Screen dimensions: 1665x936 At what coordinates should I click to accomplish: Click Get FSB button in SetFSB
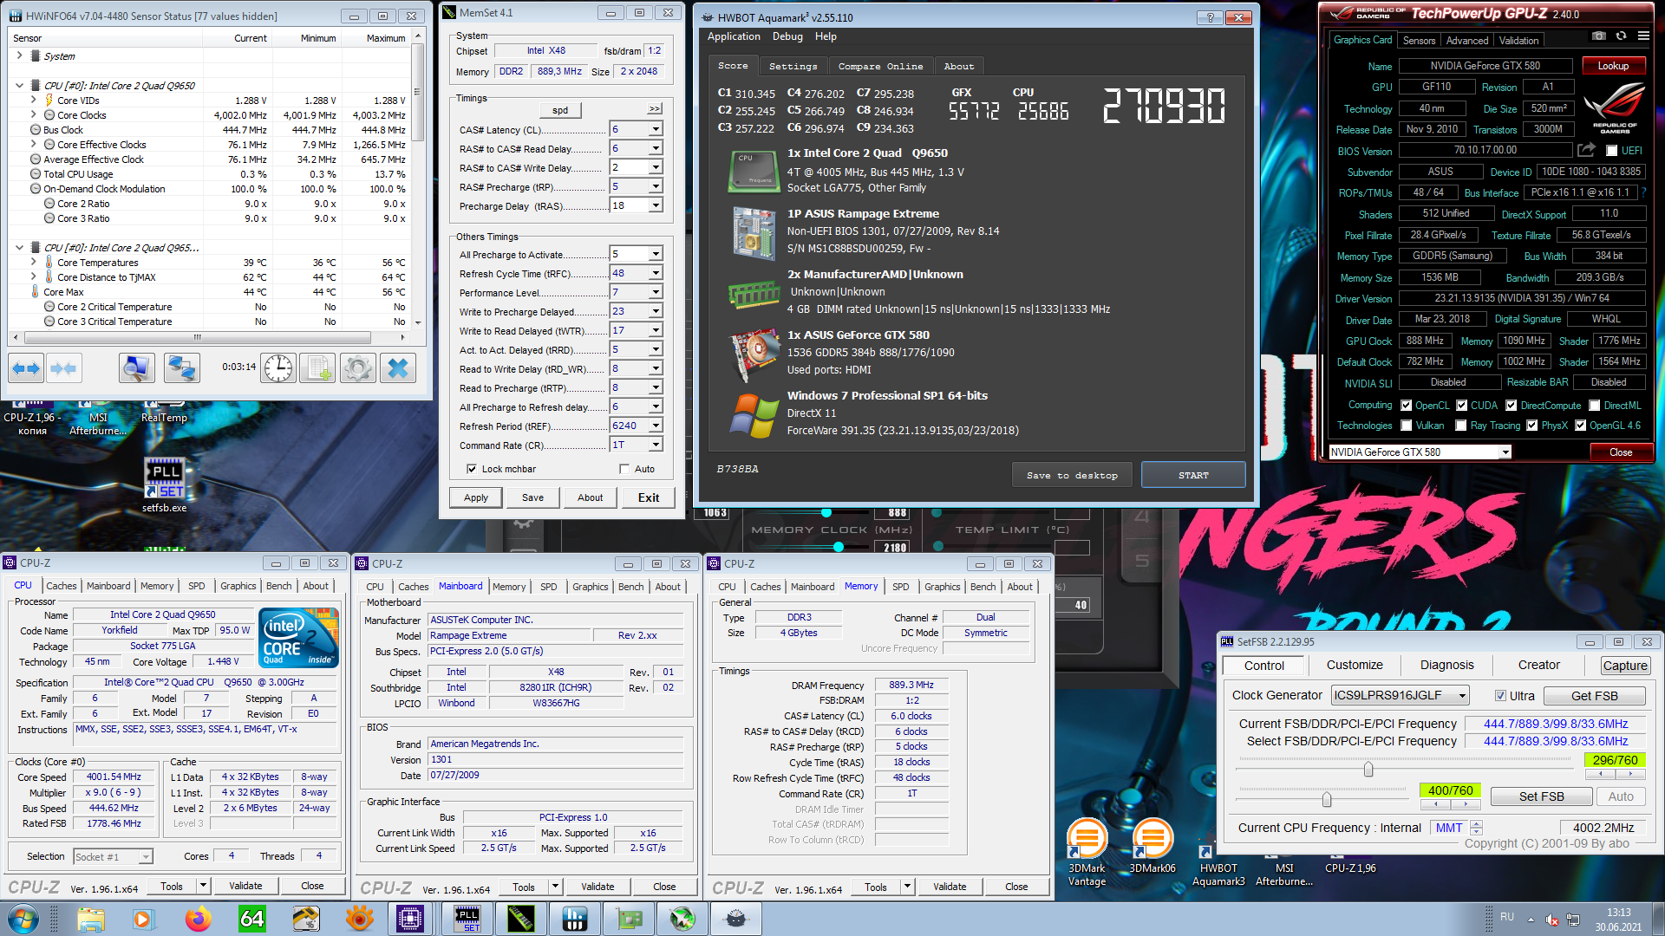pyautogui.click(x=1594, y=696)
